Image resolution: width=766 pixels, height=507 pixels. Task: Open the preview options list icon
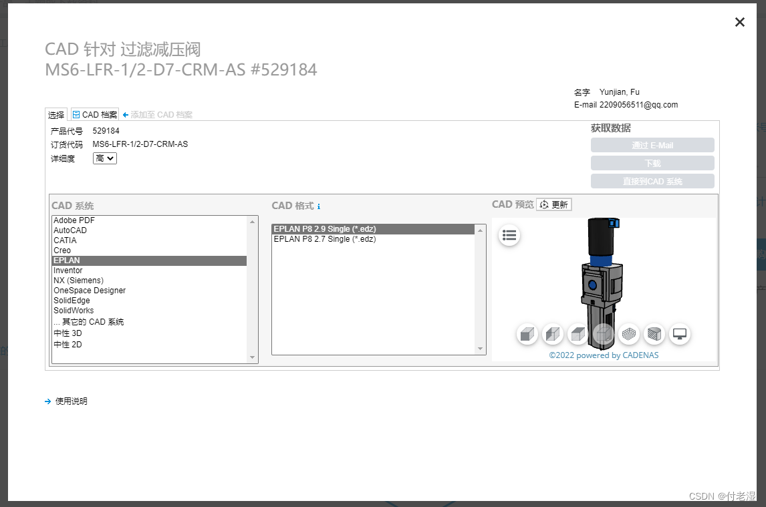pos(509,235)
